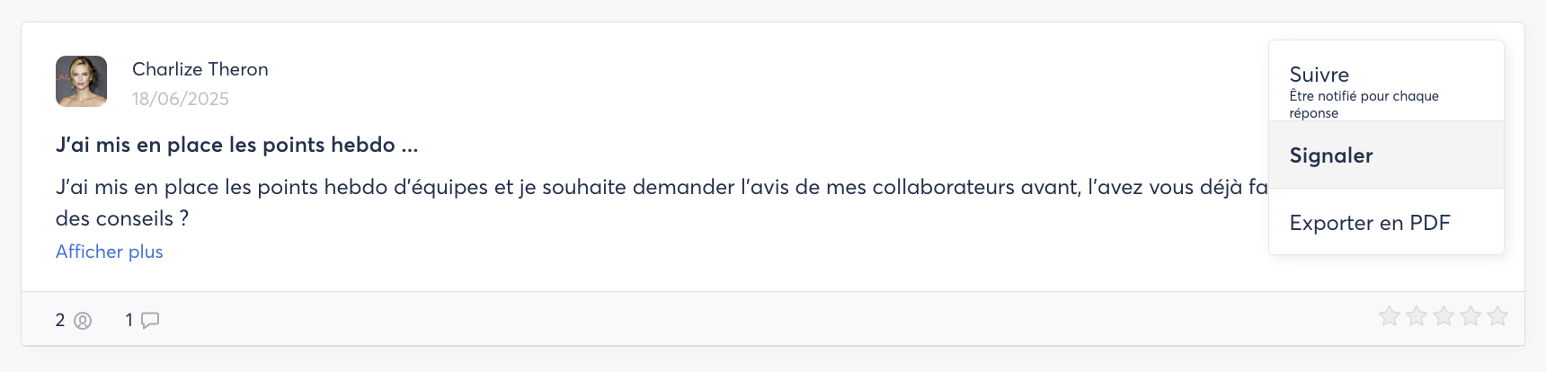Click Charlize Theron's profile picture
The image size is (1546, 372).
click(82, 82)
